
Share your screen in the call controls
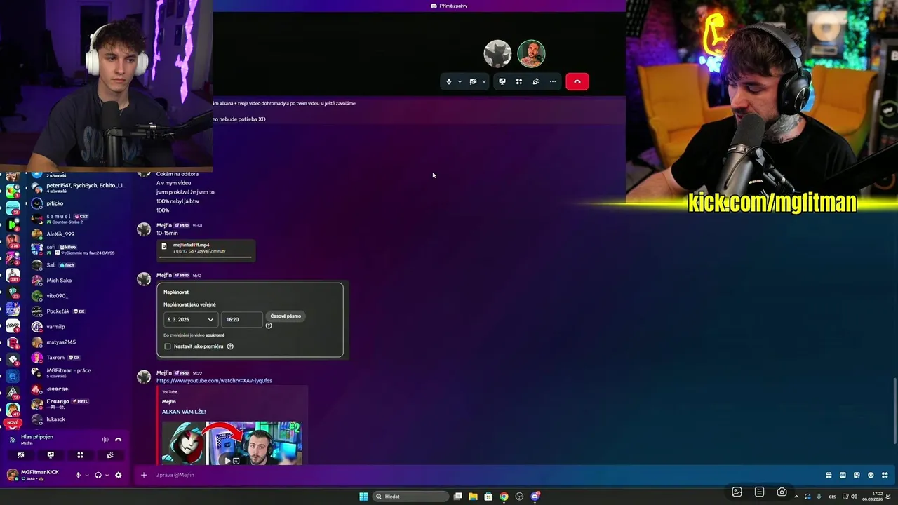[502, 81]
